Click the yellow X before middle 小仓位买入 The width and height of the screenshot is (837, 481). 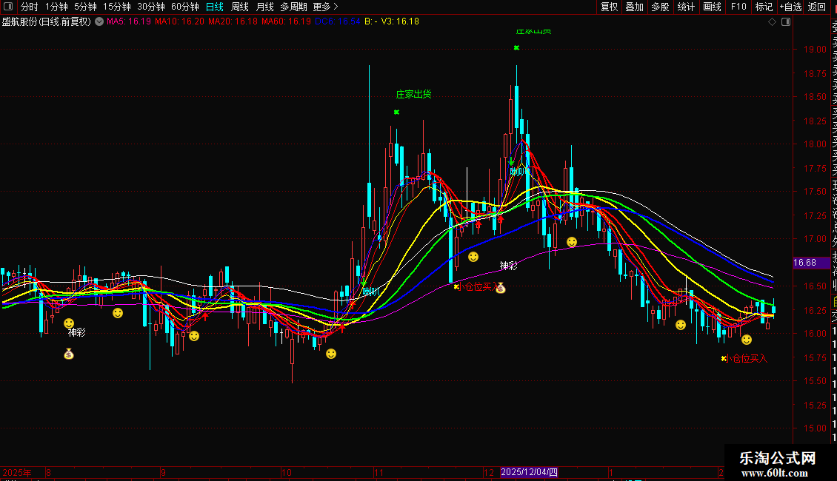(x=456, y=287)
